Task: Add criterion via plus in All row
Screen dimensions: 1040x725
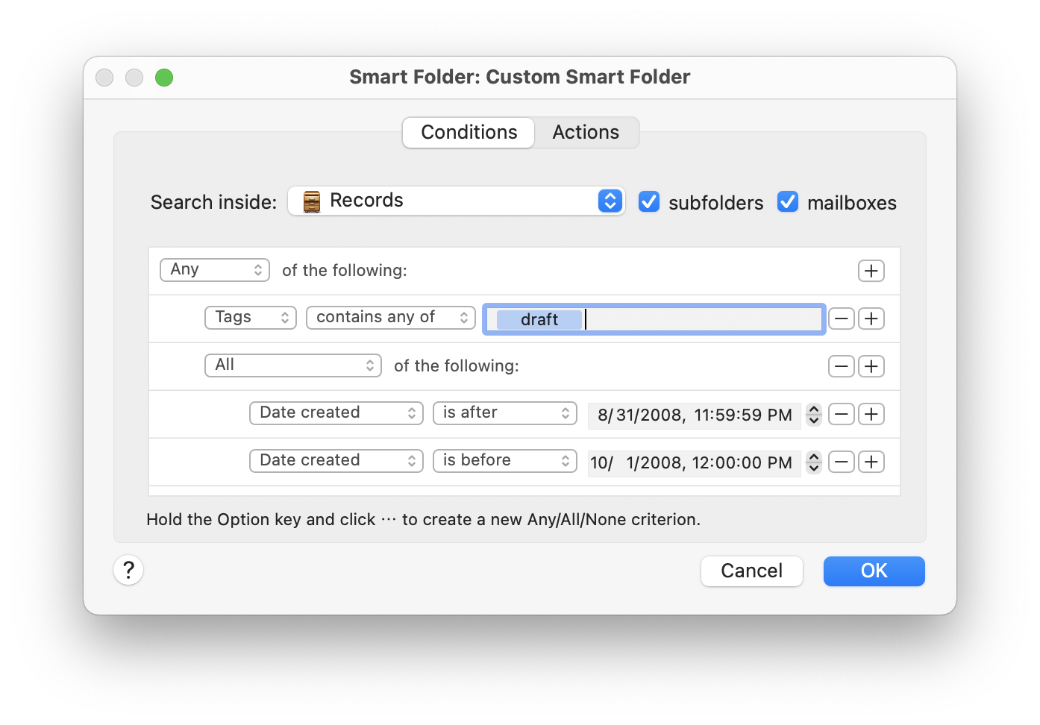Action: pos(871,366)
